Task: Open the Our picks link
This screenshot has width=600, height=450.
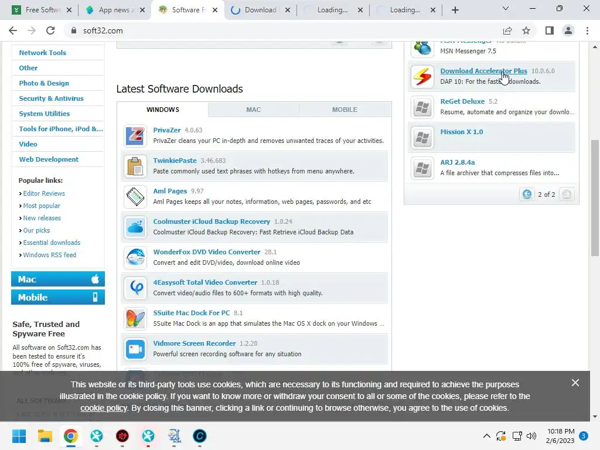Action: [36, 230]
